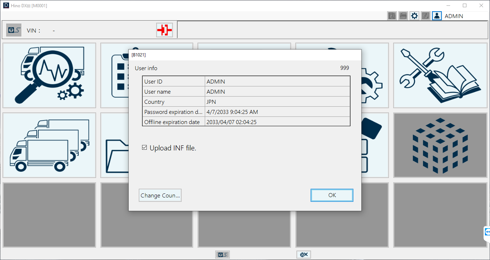
Task: Click the [B1021] dialog title bar
Action: coord(245,55)
